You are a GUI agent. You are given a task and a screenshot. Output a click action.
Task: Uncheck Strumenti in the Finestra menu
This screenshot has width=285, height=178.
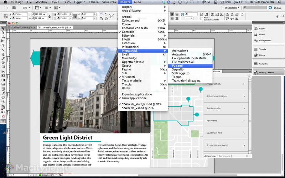(x=128, y=77)
